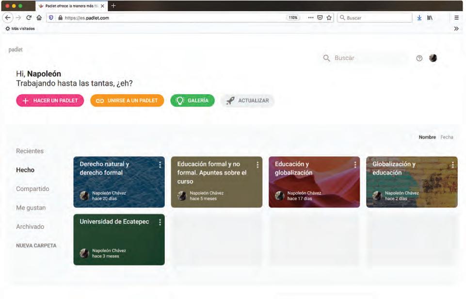Click the browser forward arrow
Screen dimensions: 466x299
click(18, 17)
